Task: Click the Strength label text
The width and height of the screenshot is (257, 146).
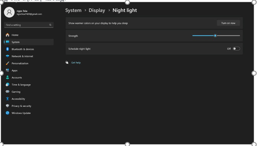Action: (73, 36)
